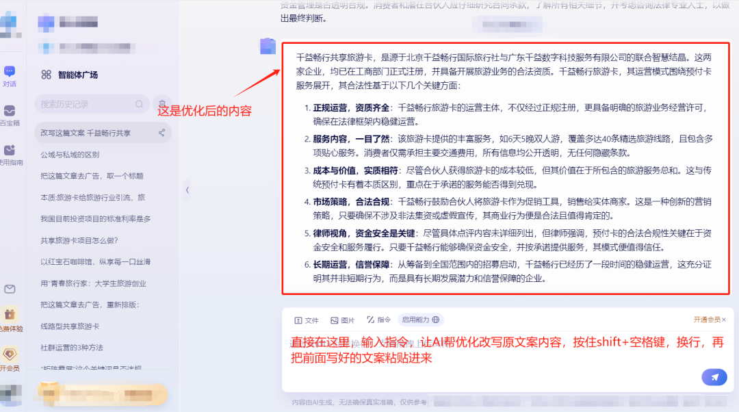Open history item 社群运营的3种方法

coord(72,348)
